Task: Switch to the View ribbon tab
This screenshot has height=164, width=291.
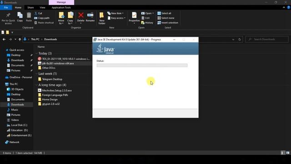Action: coord(42,7)
